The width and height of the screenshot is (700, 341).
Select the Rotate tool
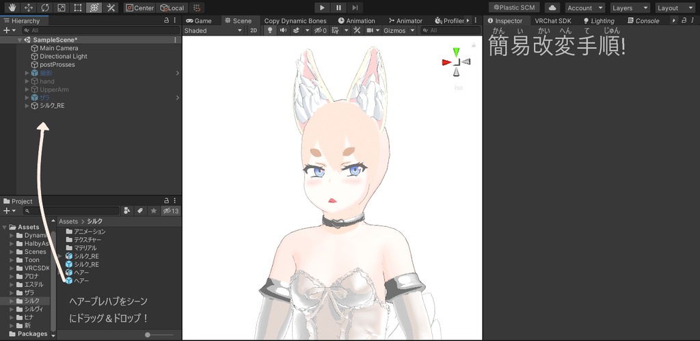(x=45, y=8)
